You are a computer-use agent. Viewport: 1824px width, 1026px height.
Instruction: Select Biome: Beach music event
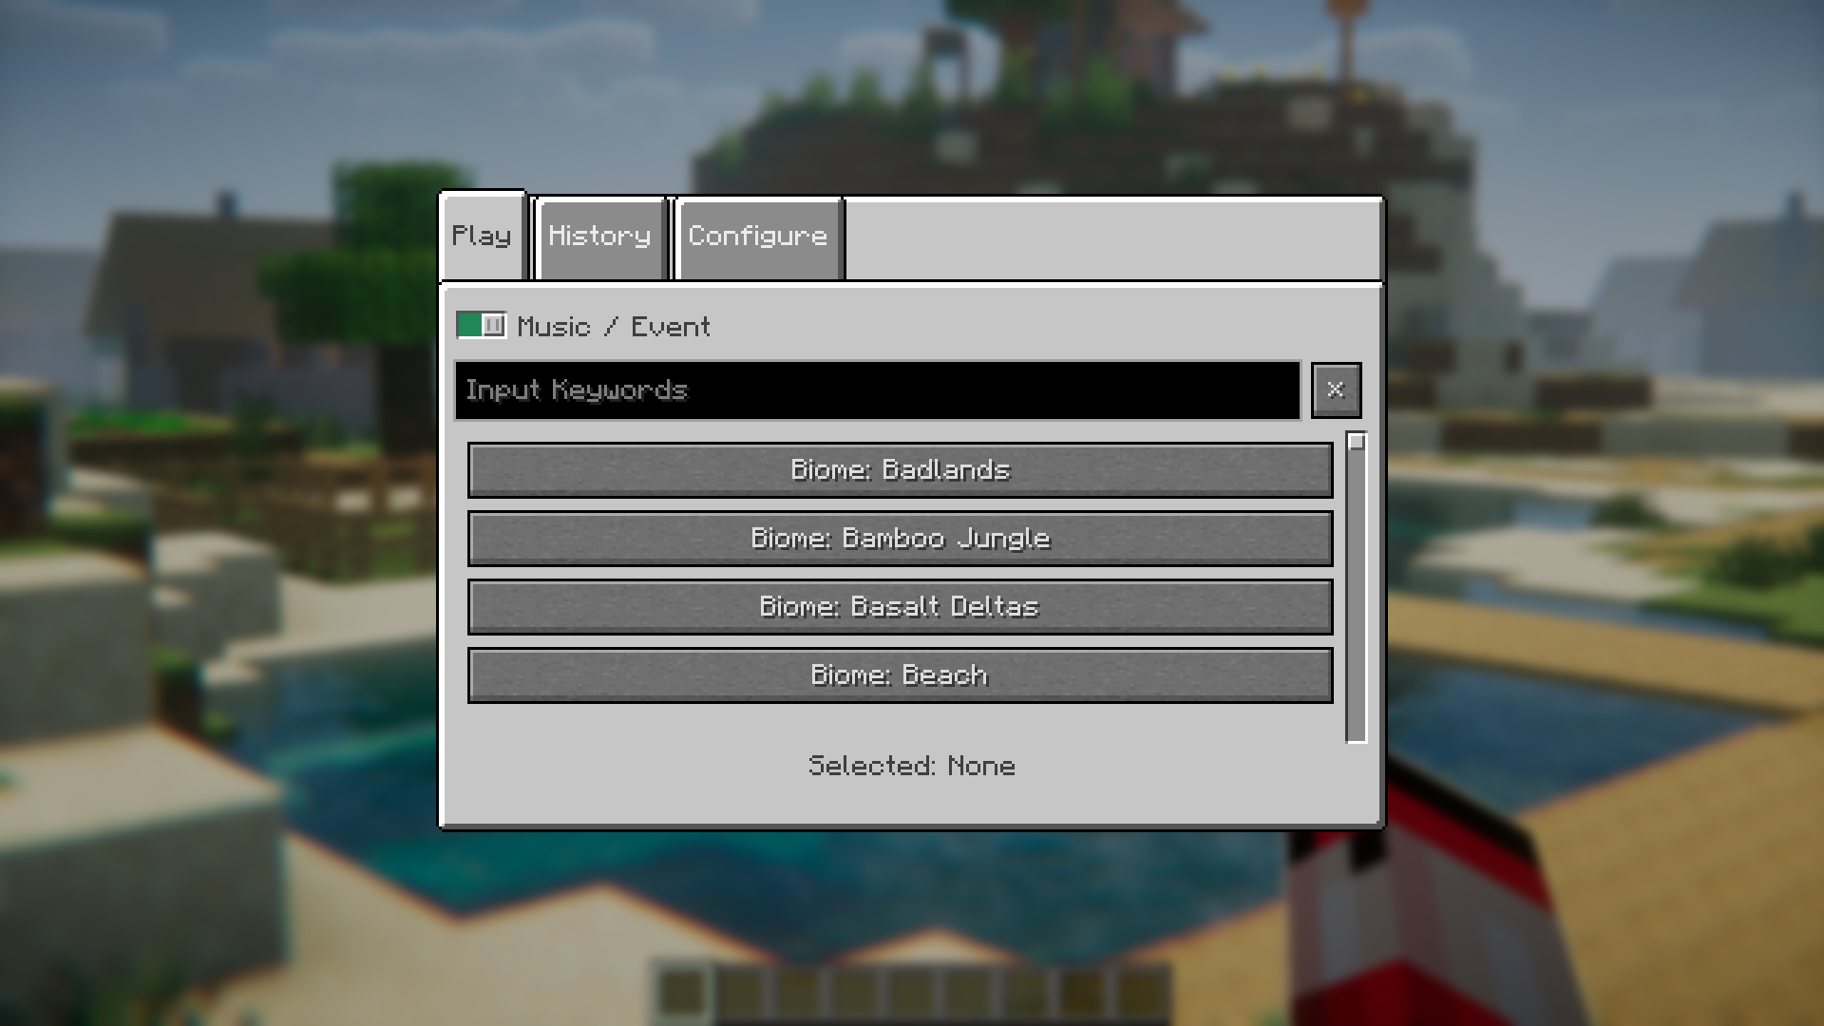[900, 675]
